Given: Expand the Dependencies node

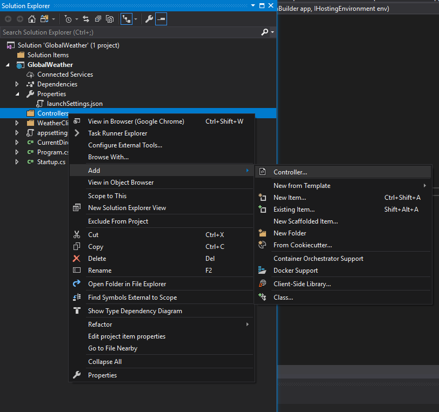Looking at the screenshot, I should tap(17, 84).
